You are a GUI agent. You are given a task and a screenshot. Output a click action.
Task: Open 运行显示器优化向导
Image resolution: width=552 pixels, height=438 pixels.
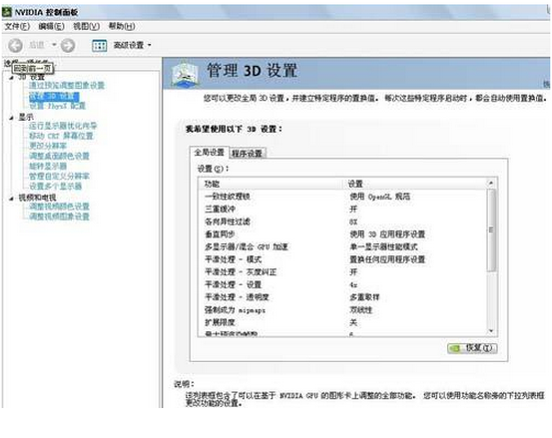pos(63,126)
